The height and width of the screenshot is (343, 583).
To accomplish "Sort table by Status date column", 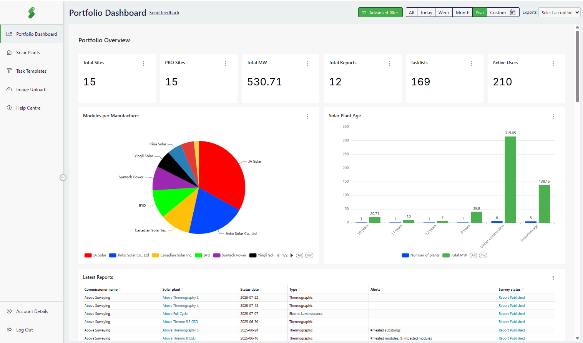I will [x=249, y=290].
